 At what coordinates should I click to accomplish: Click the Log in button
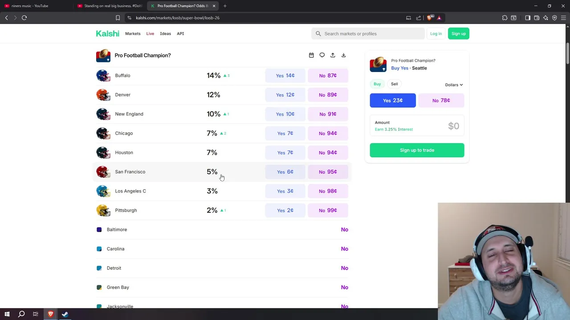pos(436,34)
